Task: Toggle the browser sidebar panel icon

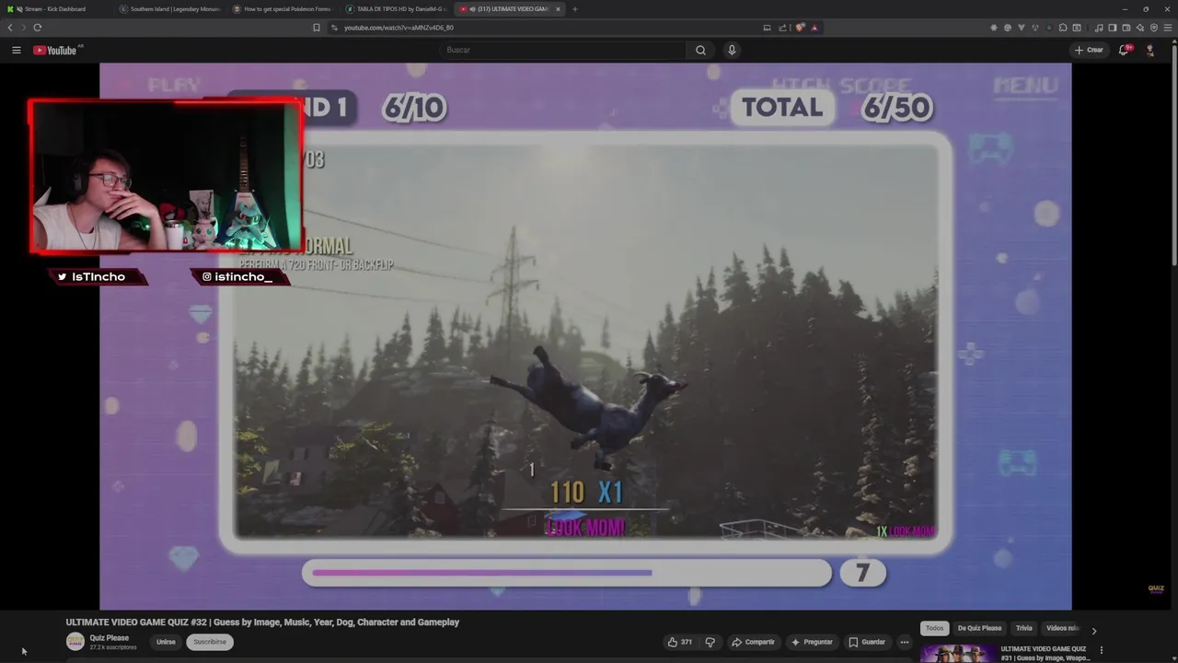Action: 1112,28
